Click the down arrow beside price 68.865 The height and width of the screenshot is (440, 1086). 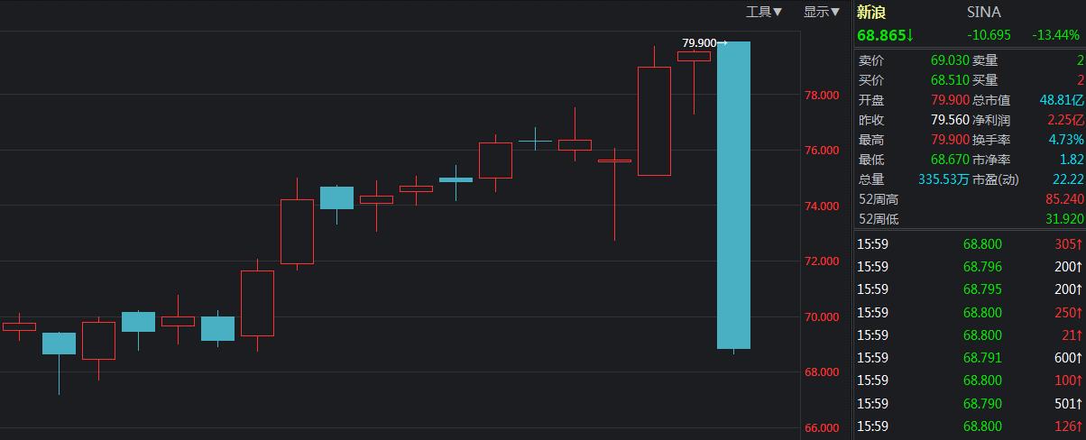tap(911, 35)
